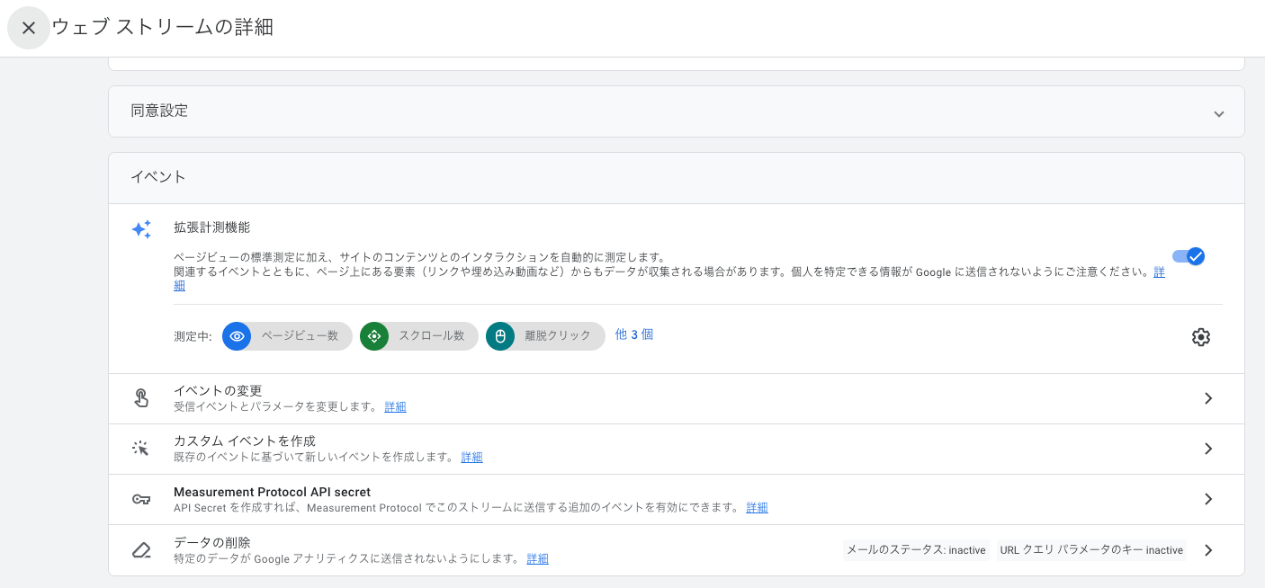This screenshot has width=1265, height=588.
Task: Click the 離脱クリック mouse icon
Action: click(500, 336)
